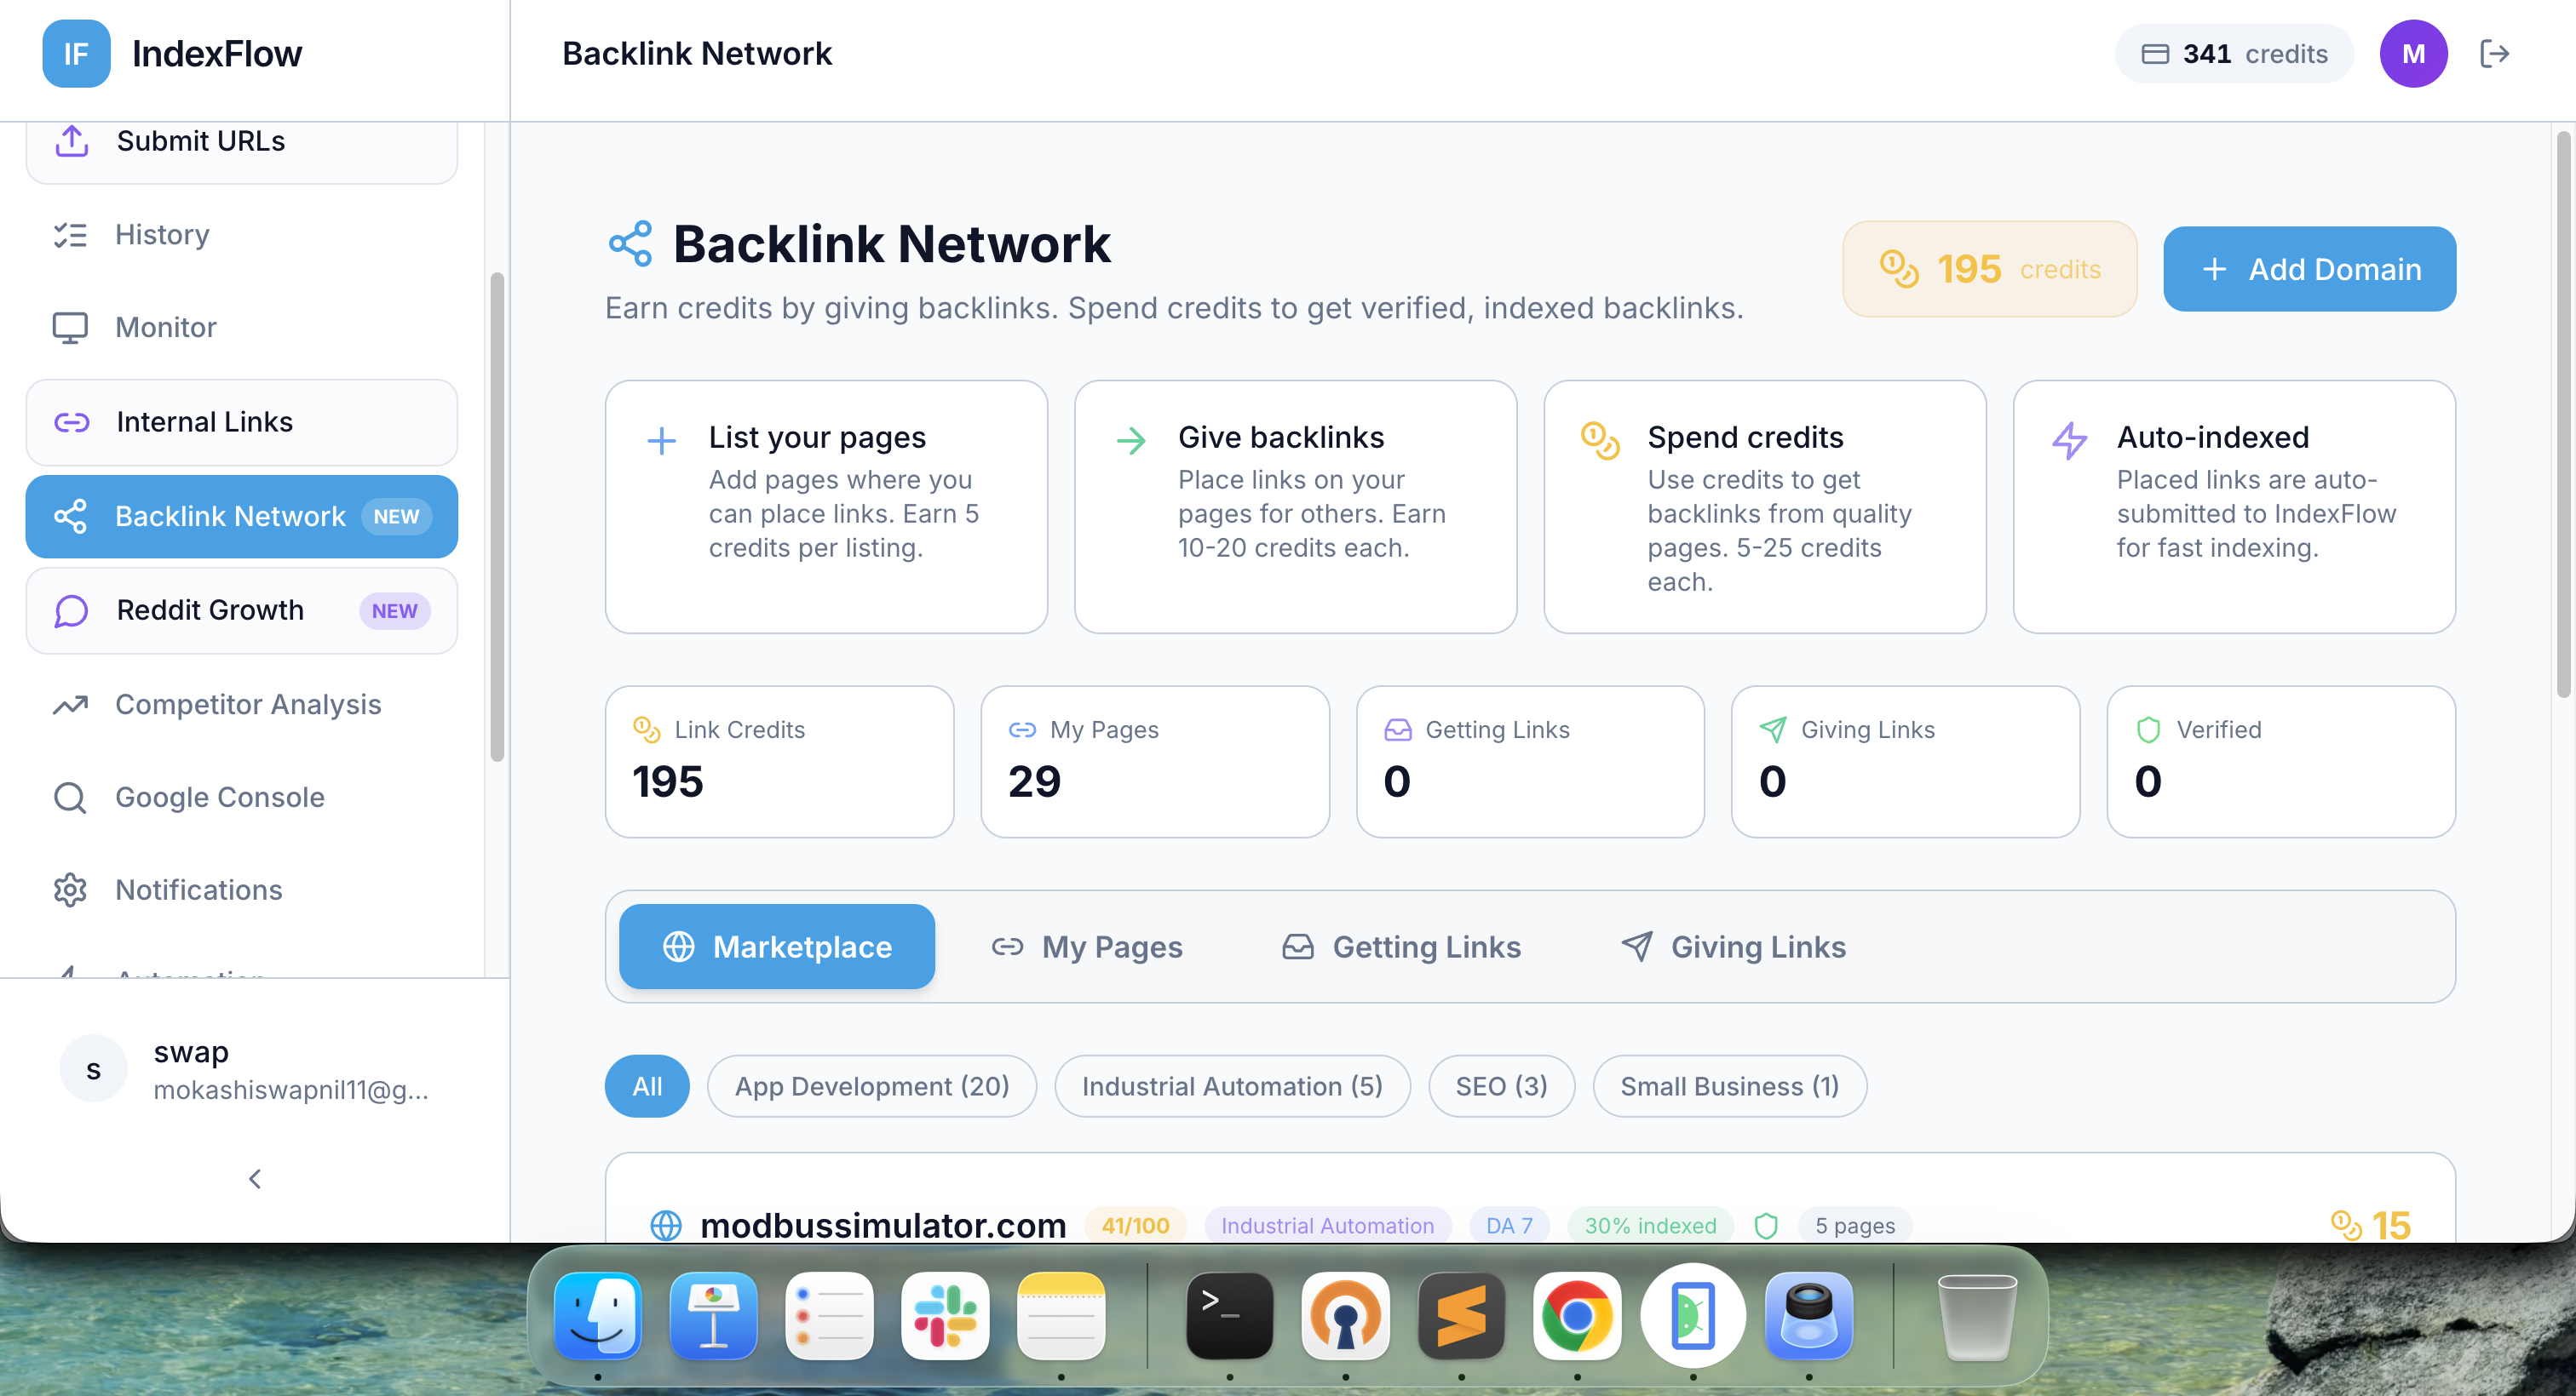Screen dimensions: 2576x1396
Task: Collapse the sidebar with chevron arrow
Action: coord(255,1179)
